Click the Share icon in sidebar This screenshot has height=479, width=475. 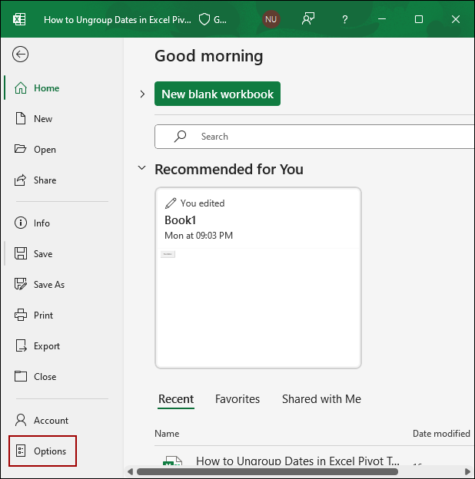click(x=21, y=180)
